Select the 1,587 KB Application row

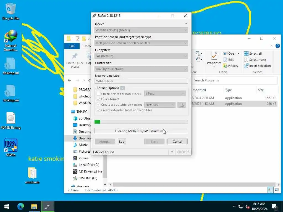tap(234, 98)
